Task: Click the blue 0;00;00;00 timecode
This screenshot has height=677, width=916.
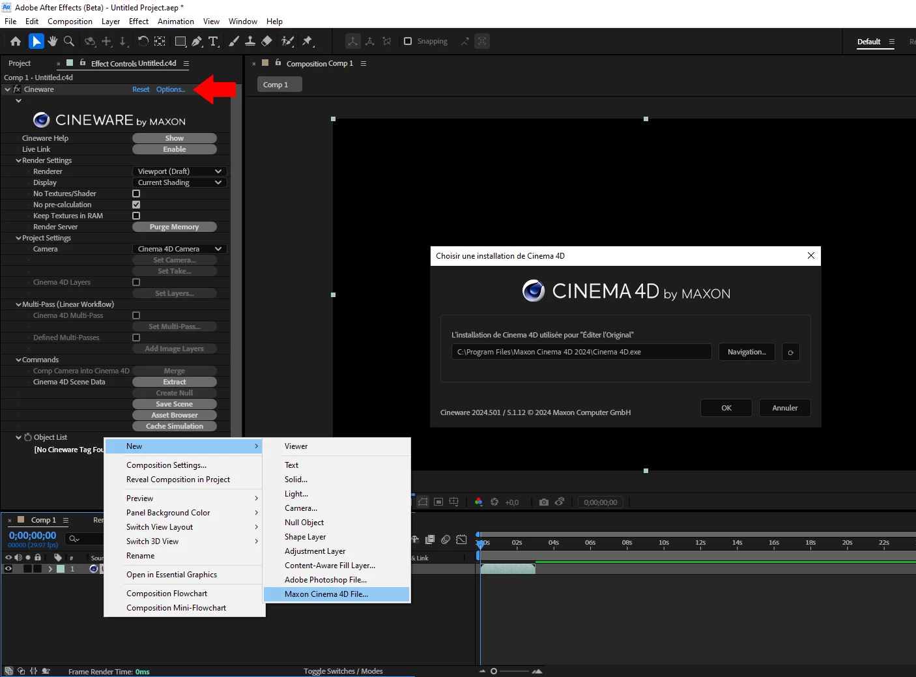Action: 33,536
